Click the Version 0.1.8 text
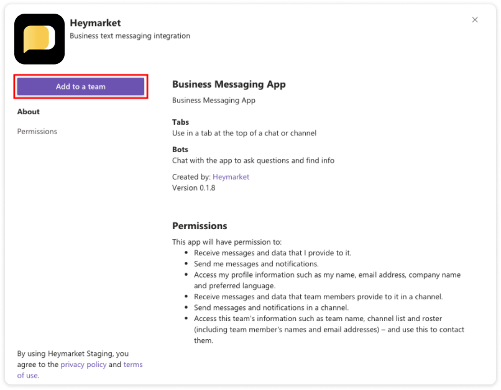The height and width of the screenshot is (390, 501). click(x=194, y=188)
